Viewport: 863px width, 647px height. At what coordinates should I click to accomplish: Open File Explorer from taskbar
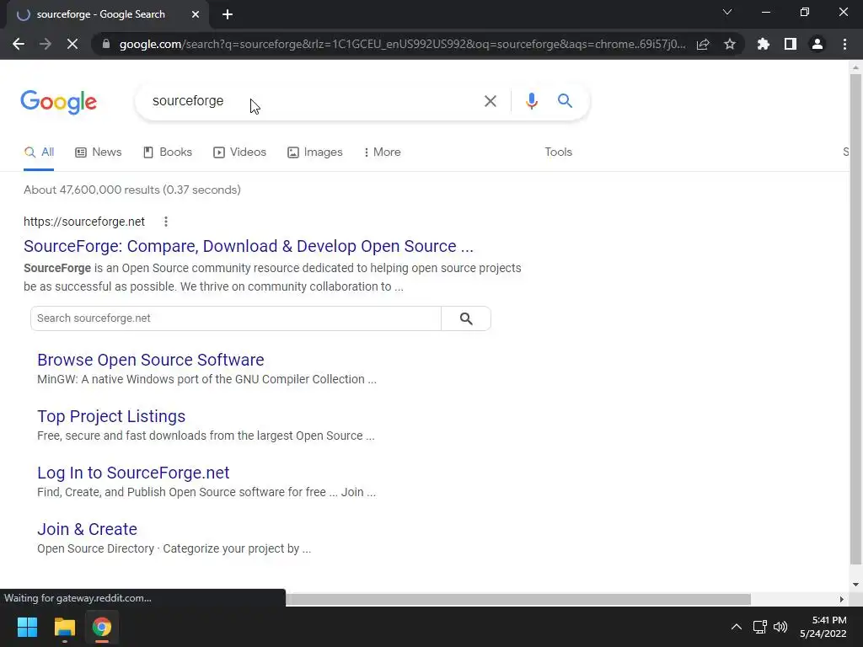point(64,627)
